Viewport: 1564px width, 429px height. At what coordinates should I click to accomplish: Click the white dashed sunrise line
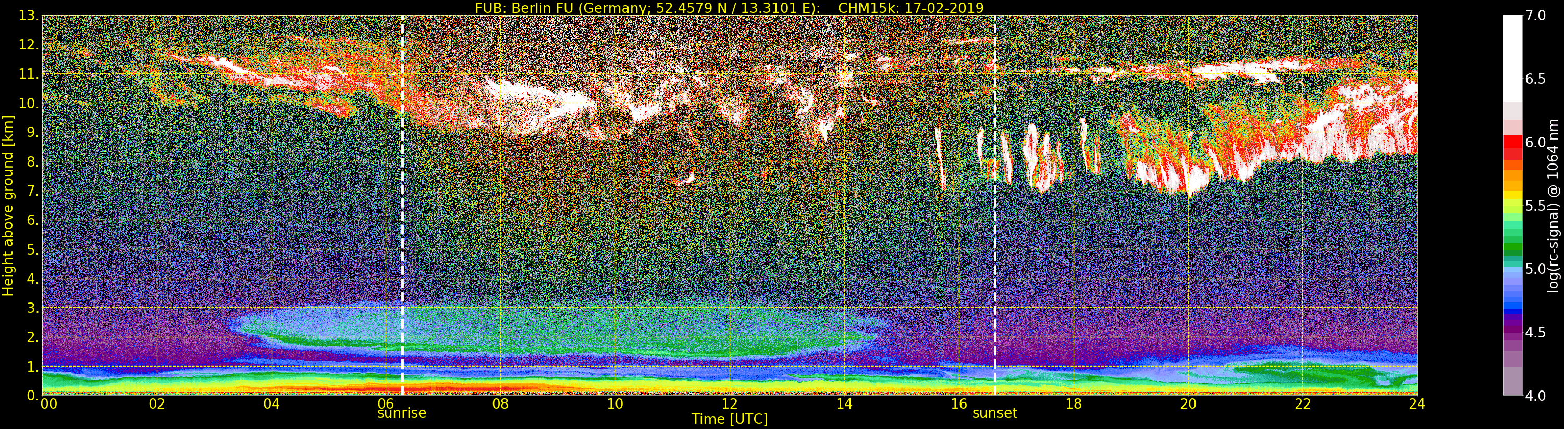click(x=402, y=205)
